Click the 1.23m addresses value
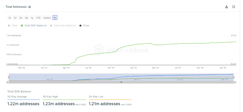This screenshot has width=243, height=112. pos(59,104)
